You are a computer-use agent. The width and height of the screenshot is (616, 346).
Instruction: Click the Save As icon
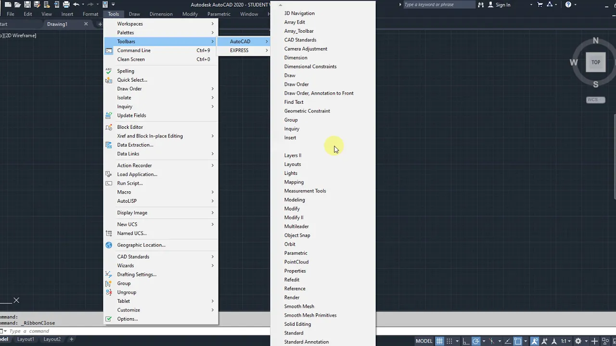(37, 4)
